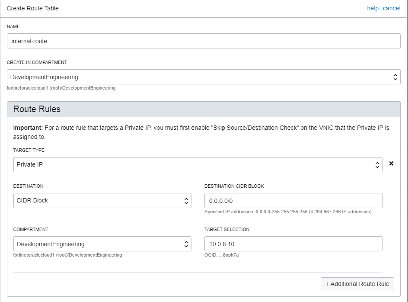The width and height of the screenshot is (408, 302).
Task: Open the help link
Action: 373,8
